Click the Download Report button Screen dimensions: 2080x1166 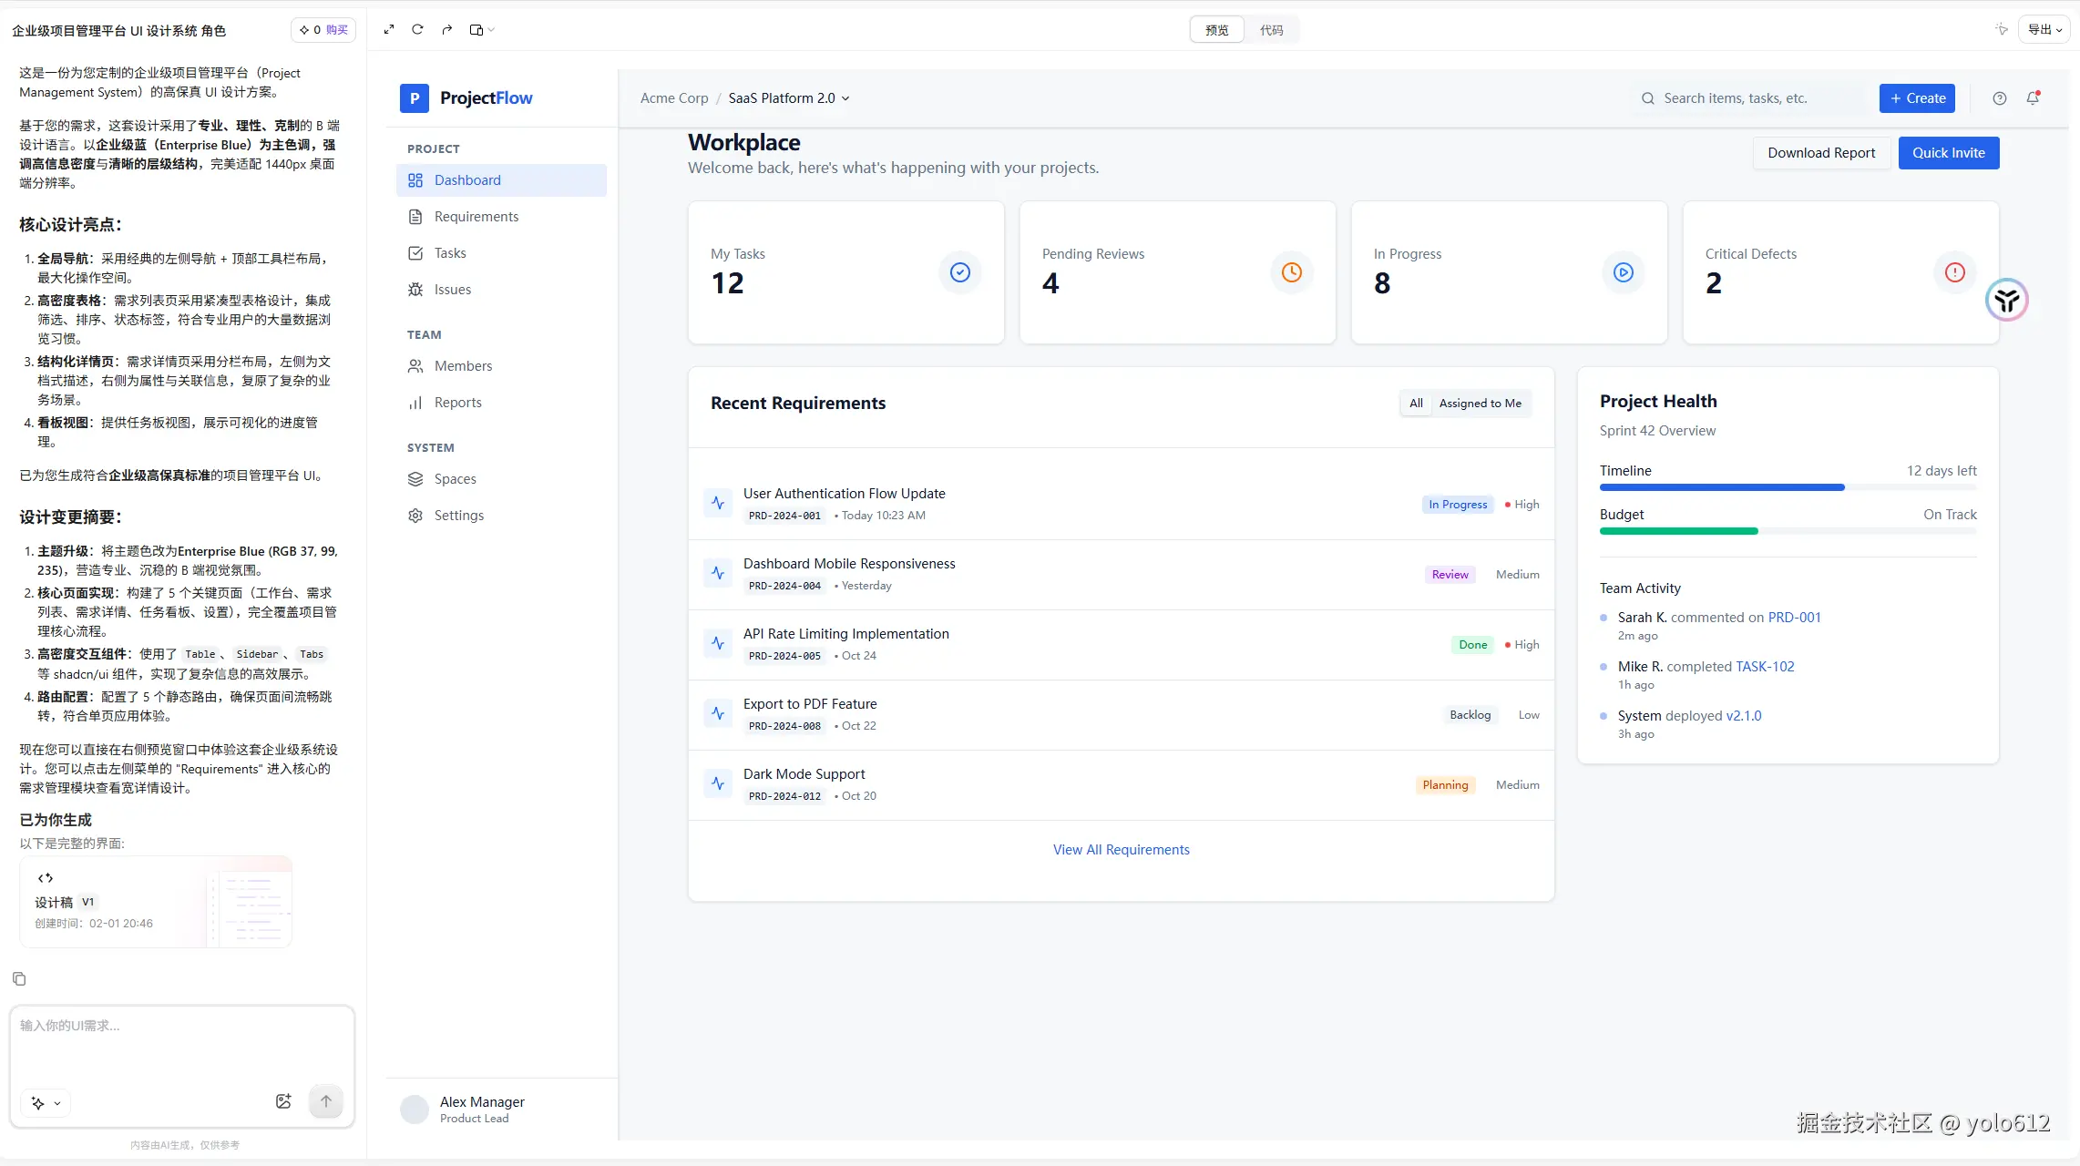[1820, 153]
